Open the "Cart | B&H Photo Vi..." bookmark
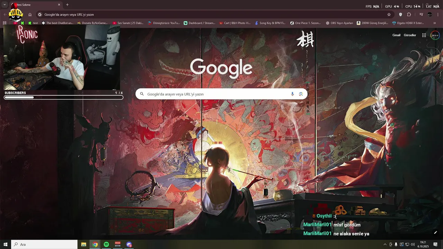Screen dimensions: 443x249 pyautogui.click(x=235, y=23)
